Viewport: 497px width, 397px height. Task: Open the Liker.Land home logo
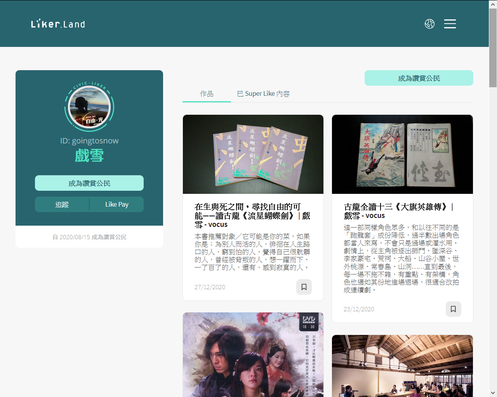click(58, 24)
